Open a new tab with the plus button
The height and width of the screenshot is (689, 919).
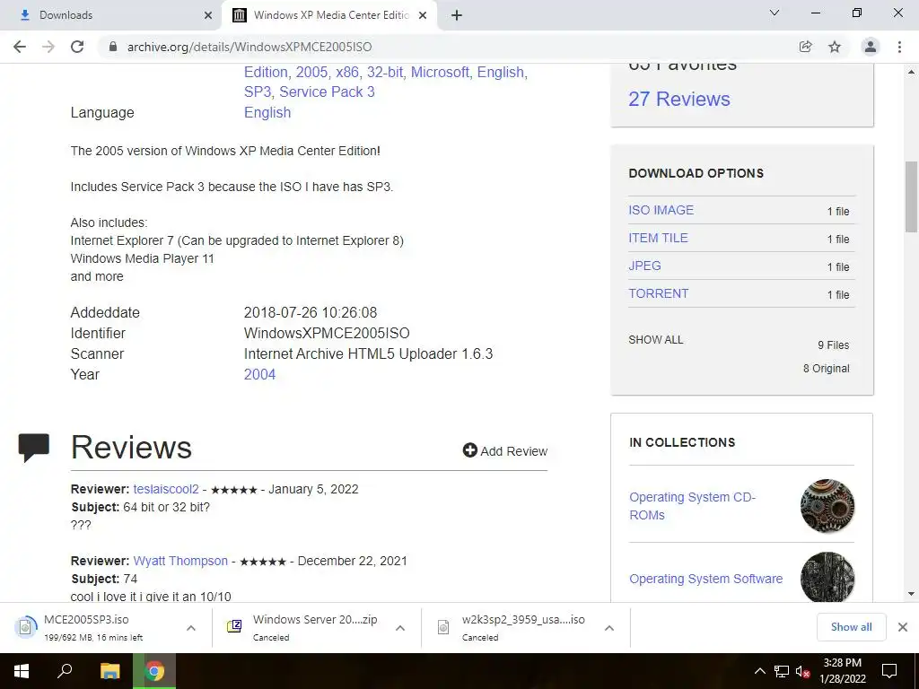click(x=457, y=15)
